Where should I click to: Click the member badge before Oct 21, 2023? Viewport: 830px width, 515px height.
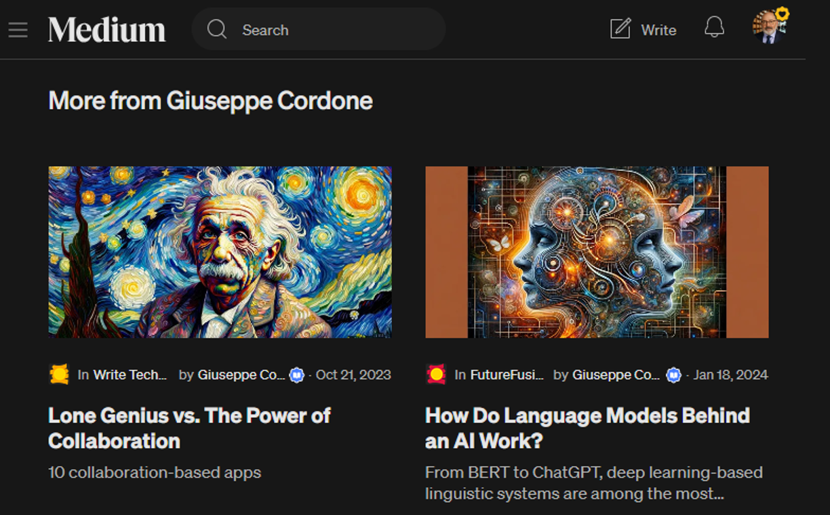point(297,375)
